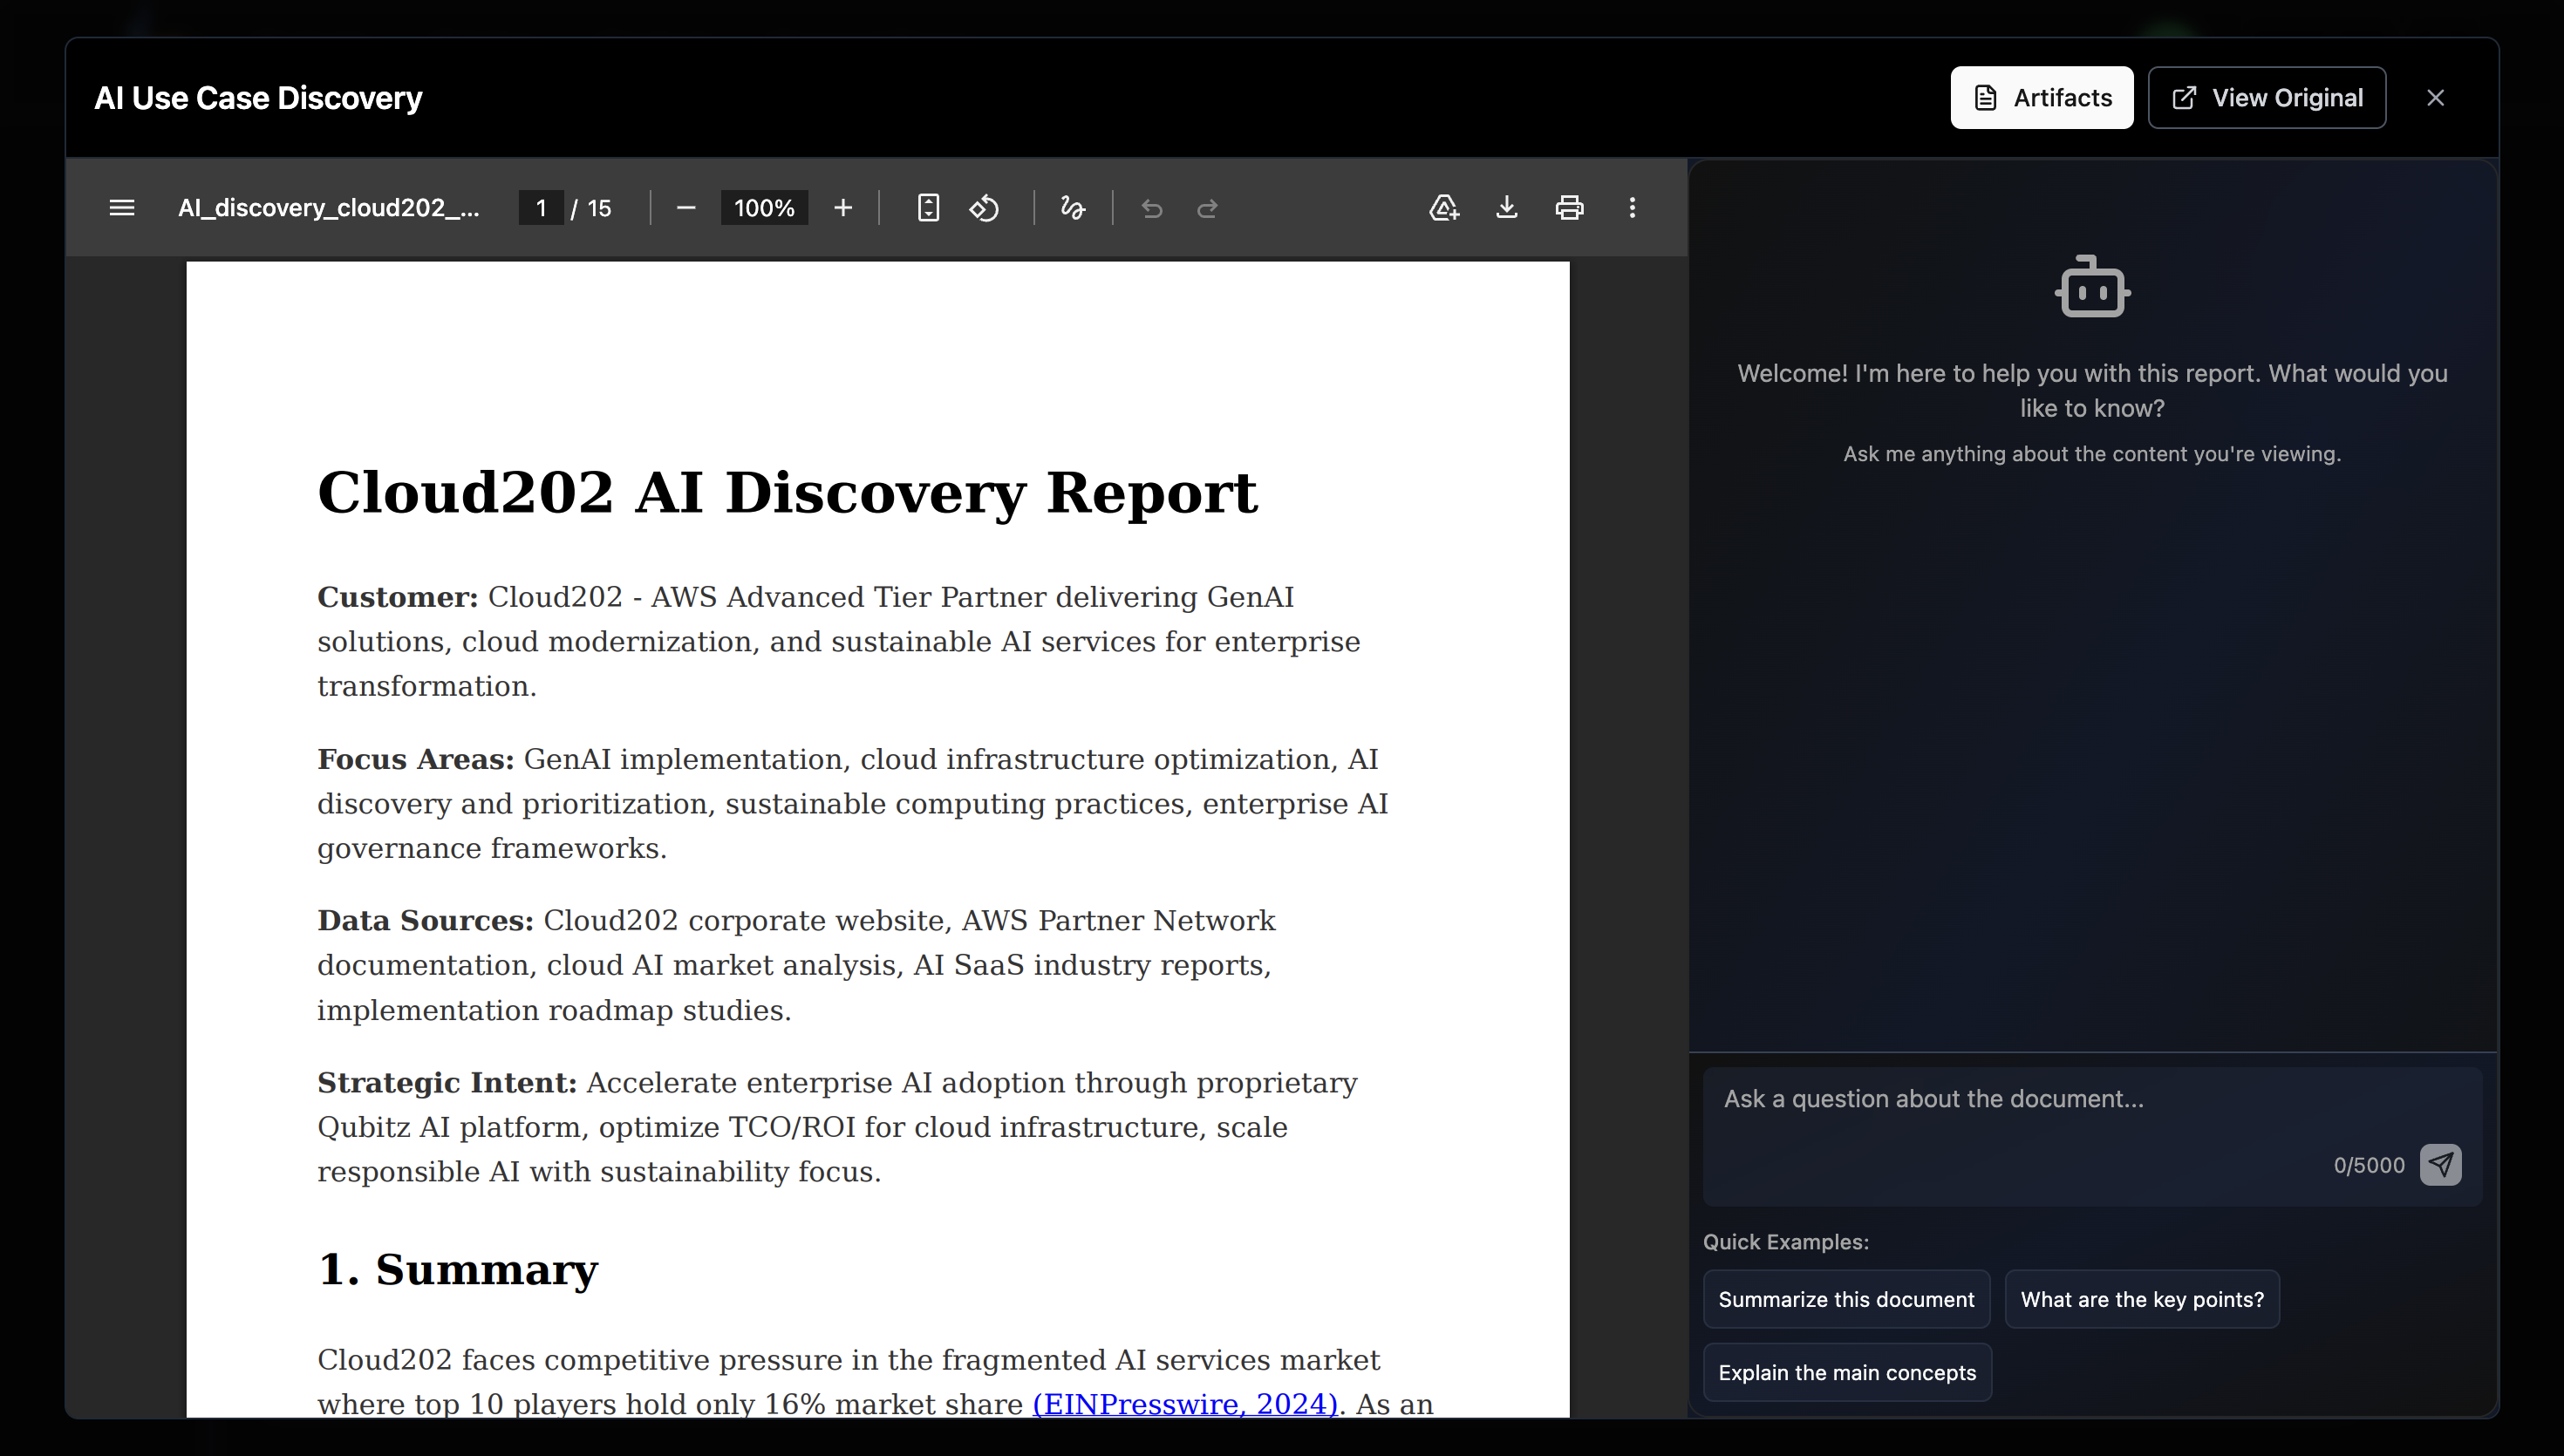2564x1456 pixels.
Task: Print the document
Action: [x=1569, y=208]
